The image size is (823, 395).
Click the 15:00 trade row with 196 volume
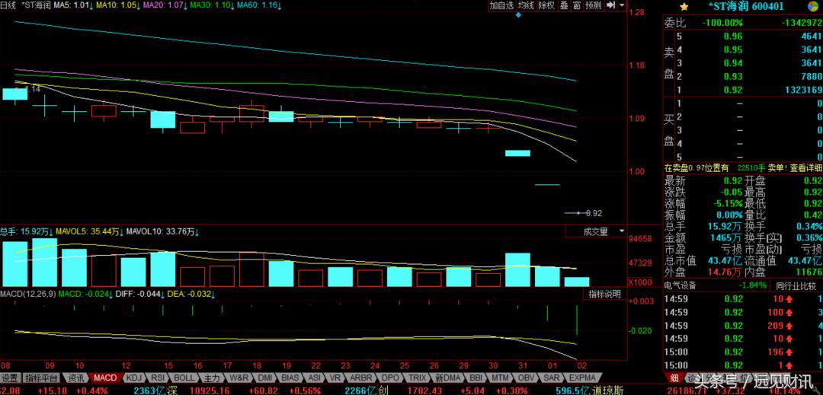pos(743,352)
